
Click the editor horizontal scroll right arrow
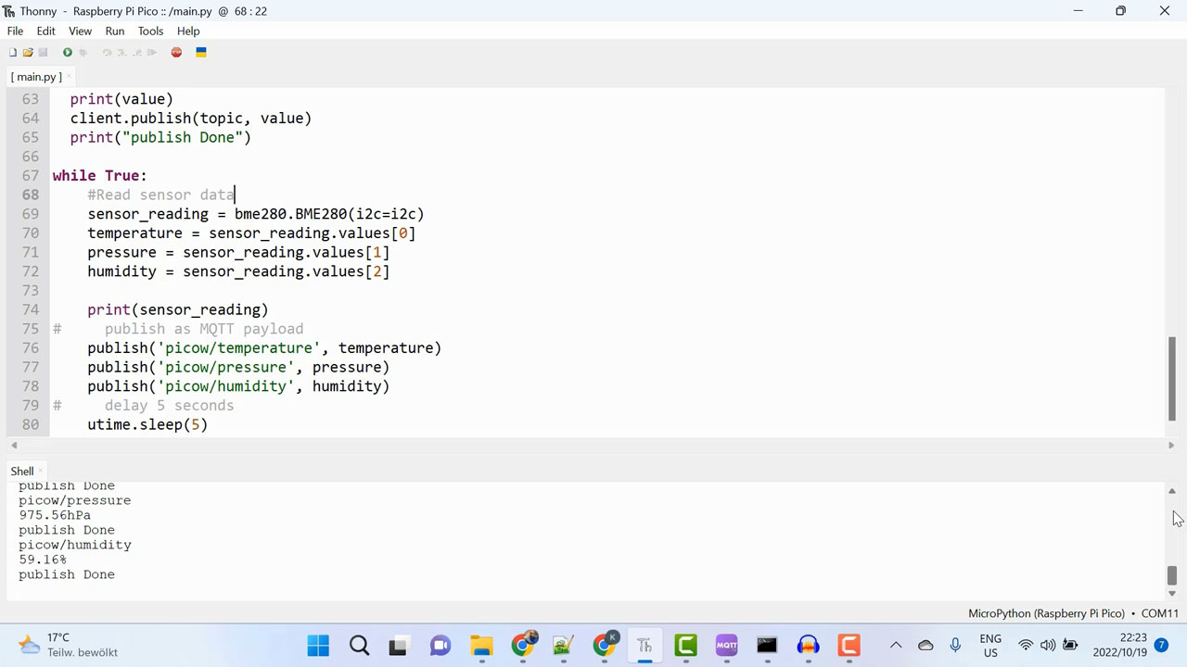pyautogui.click(x=1170, y=446)
